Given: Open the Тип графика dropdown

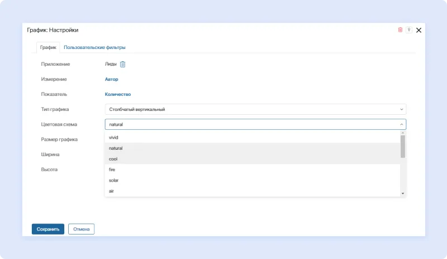Looking at the screenshot, I should [255, 109].
